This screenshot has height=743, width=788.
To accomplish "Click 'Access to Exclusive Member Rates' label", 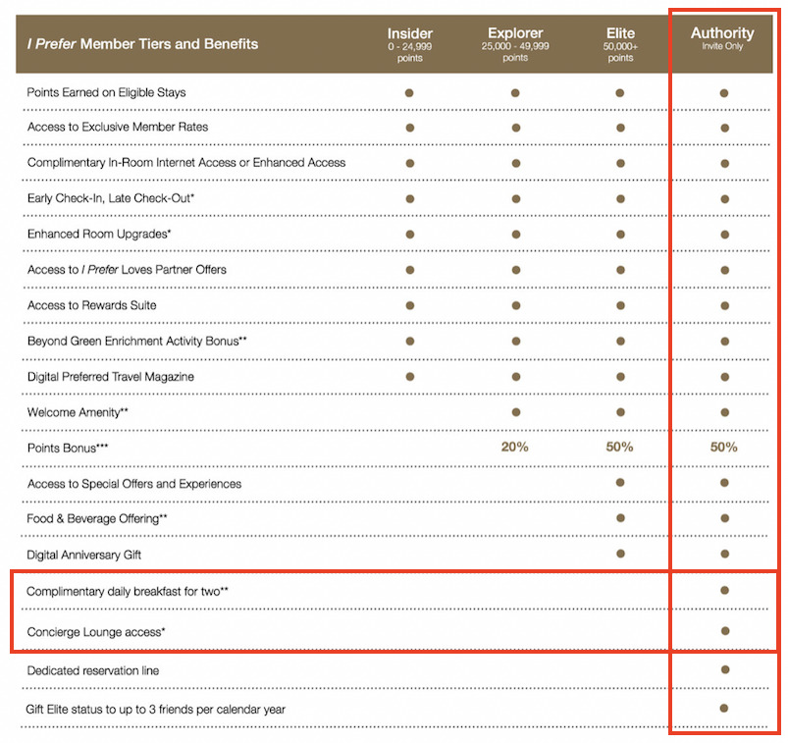I will [118, 127].
